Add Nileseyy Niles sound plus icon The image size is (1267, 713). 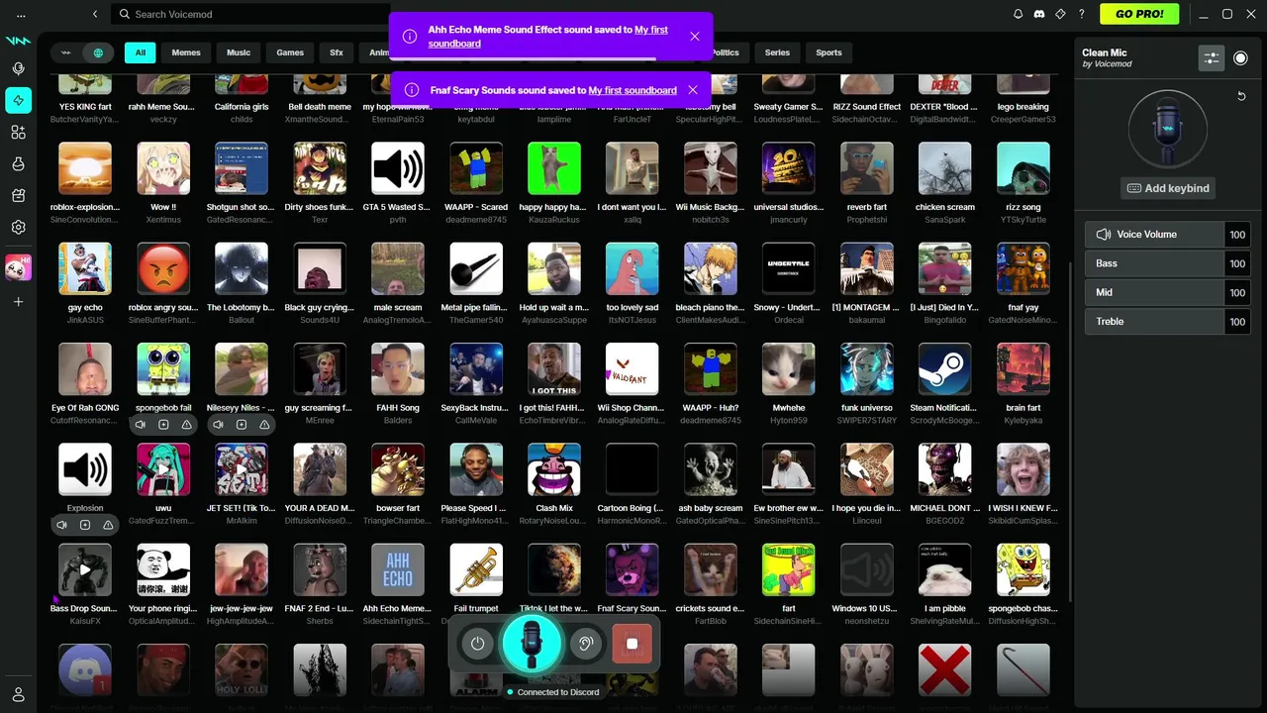click(242, 425)
